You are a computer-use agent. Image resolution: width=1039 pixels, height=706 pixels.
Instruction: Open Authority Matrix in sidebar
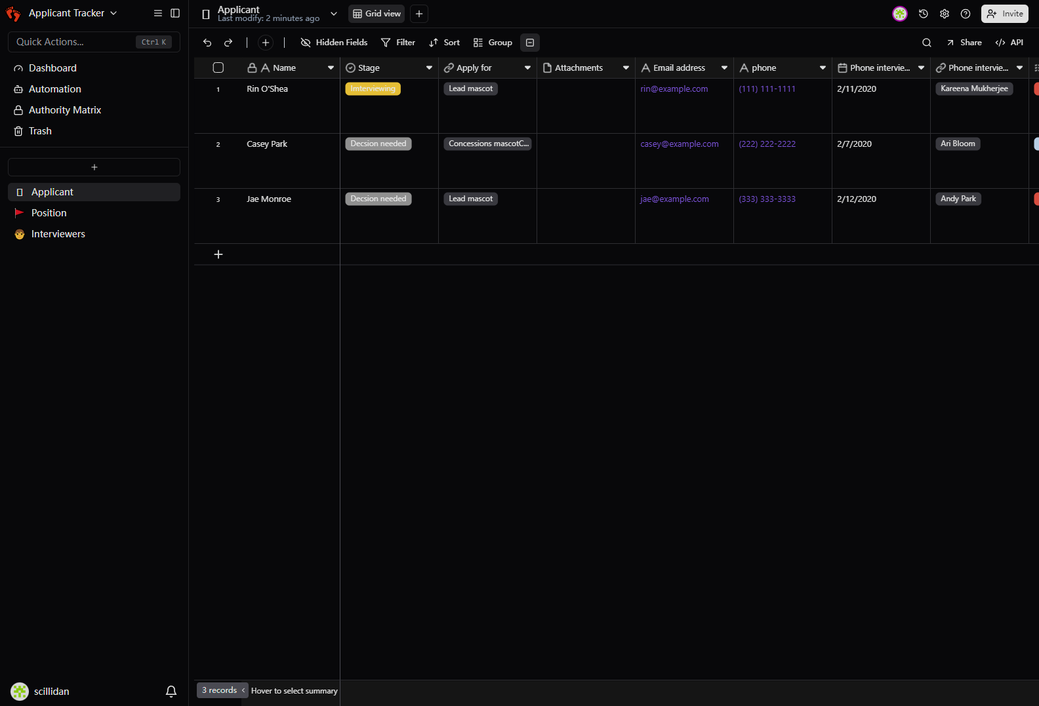94,110
